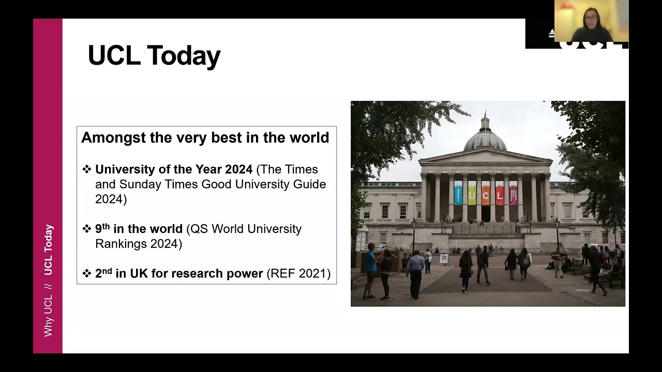This screenshot has width=662, height=372.
Task: Click 'Amongst the very best in the world' heading
Action: (205, 137)
